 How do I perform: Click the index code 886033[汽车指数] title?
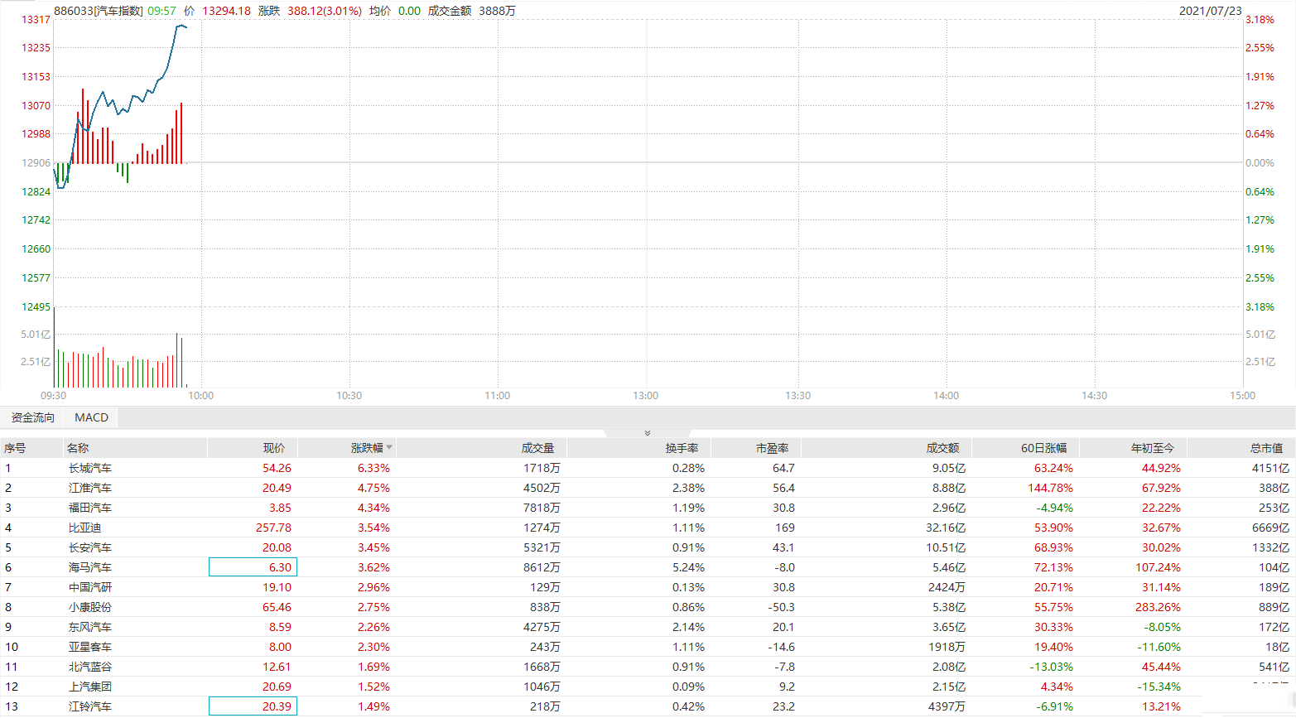click(99, 11)
